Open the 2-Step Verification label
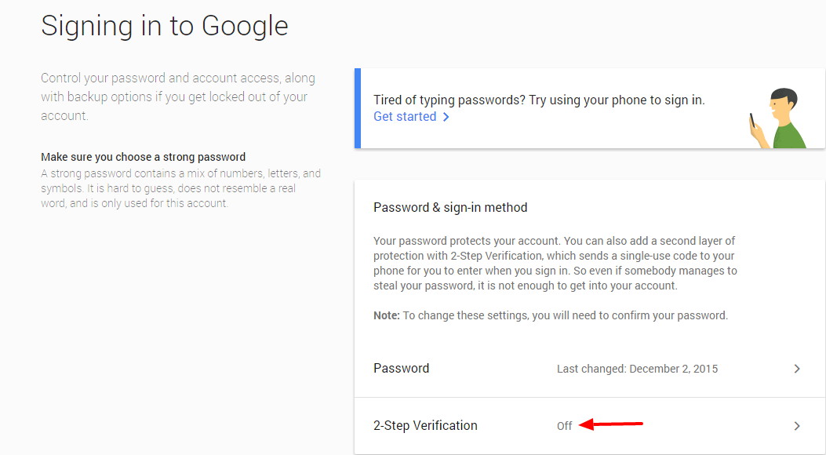Screen dimensions: 826x455 click(x=425, y=426)
